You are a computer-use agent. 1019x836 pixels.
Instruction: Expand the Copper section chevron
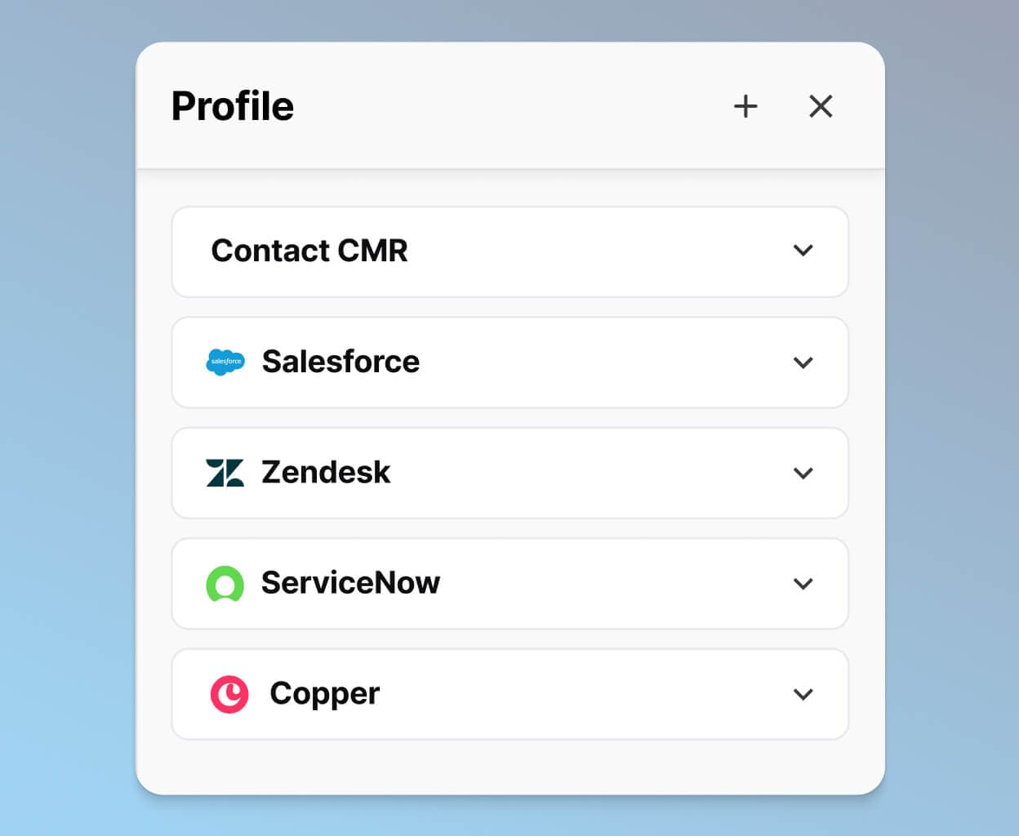pos(803,694)
